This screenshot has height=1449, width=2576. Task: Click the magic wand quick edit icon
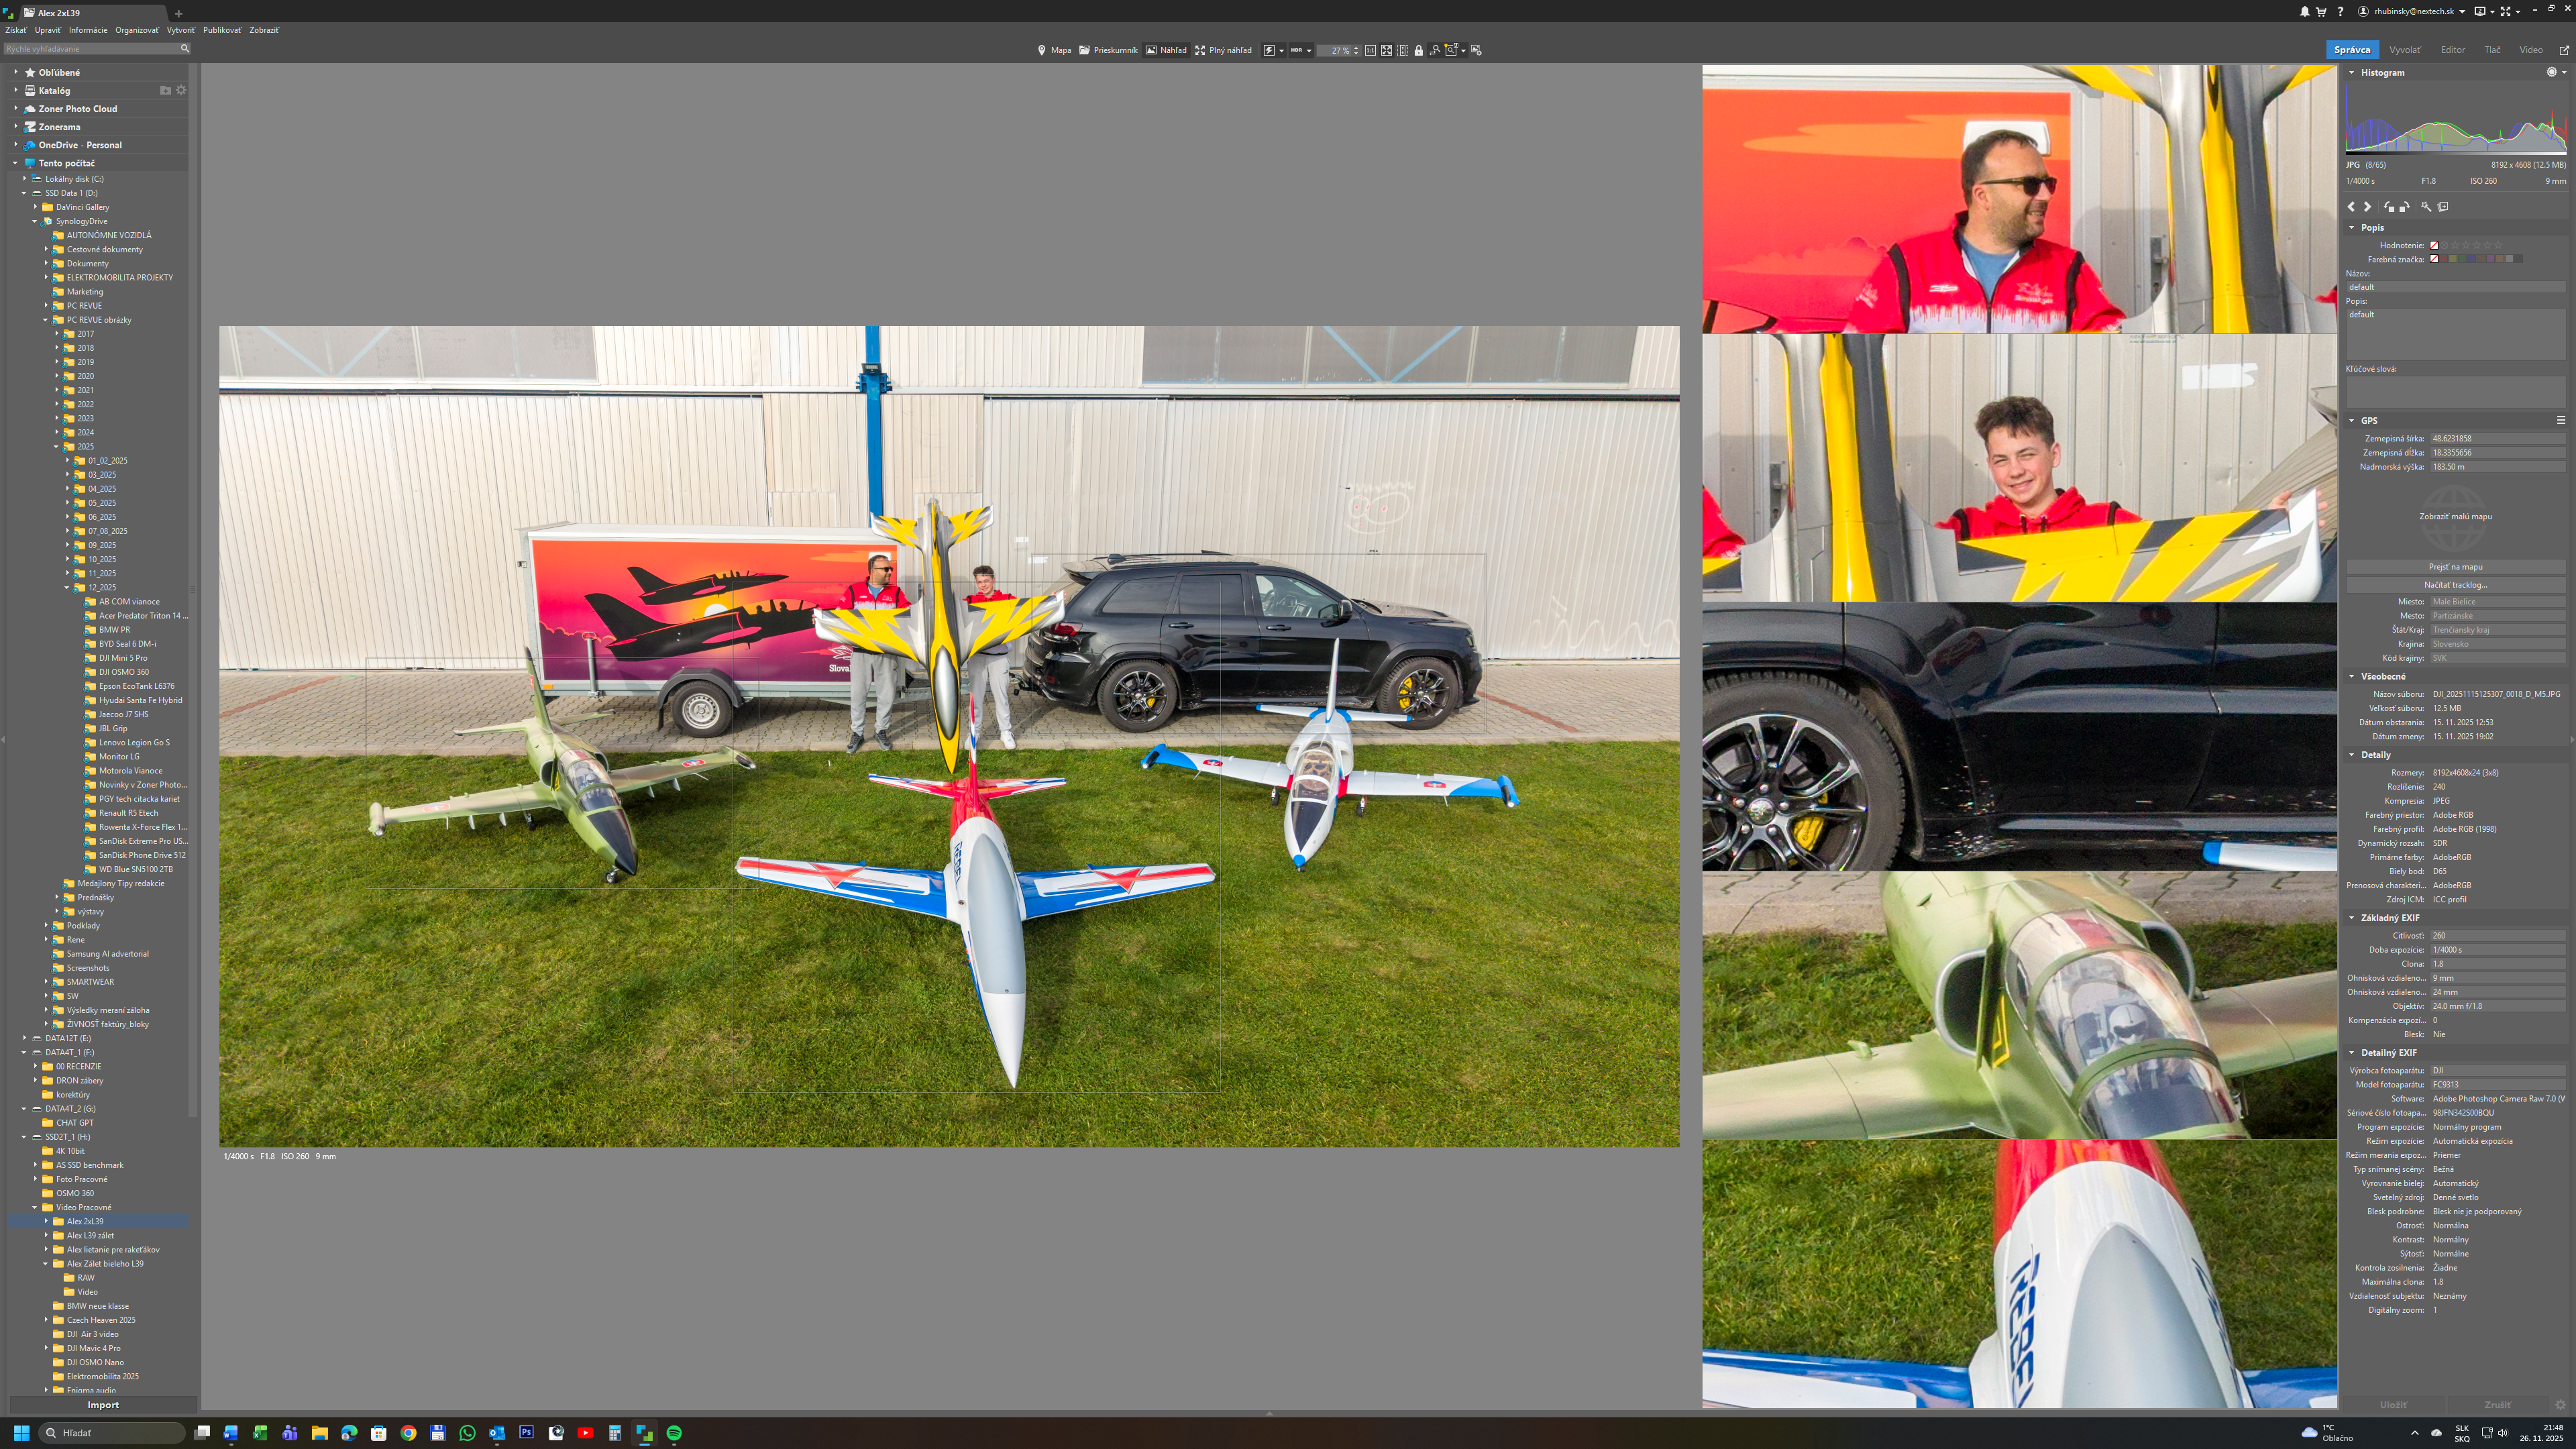click(x=2426, y=207)
